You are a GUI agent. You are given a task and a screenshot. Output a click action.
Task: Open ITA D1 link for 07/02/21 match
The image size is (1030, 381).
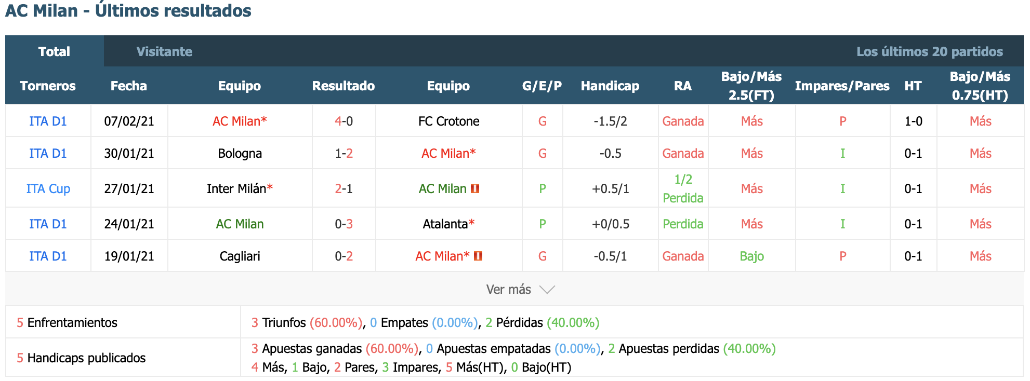(48, 121)
